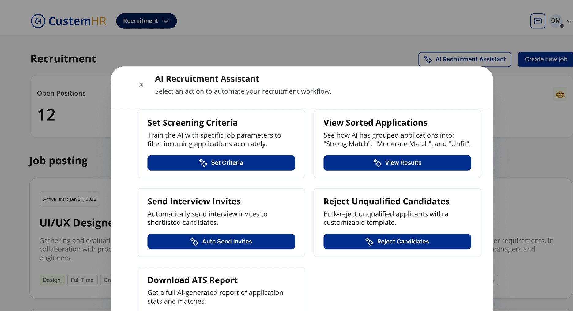Viewport: 573px width, 311px height.
Task: Click the CustemHR logo icon
Action: [38, 21]
